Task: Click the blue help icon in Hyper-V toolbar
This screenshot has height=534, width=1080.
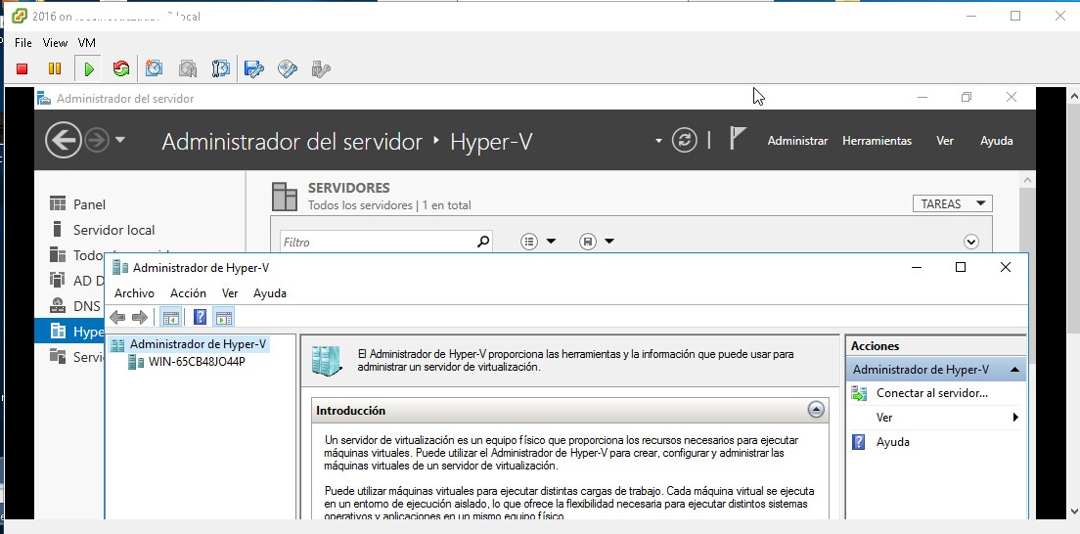Action: (200, 317)
